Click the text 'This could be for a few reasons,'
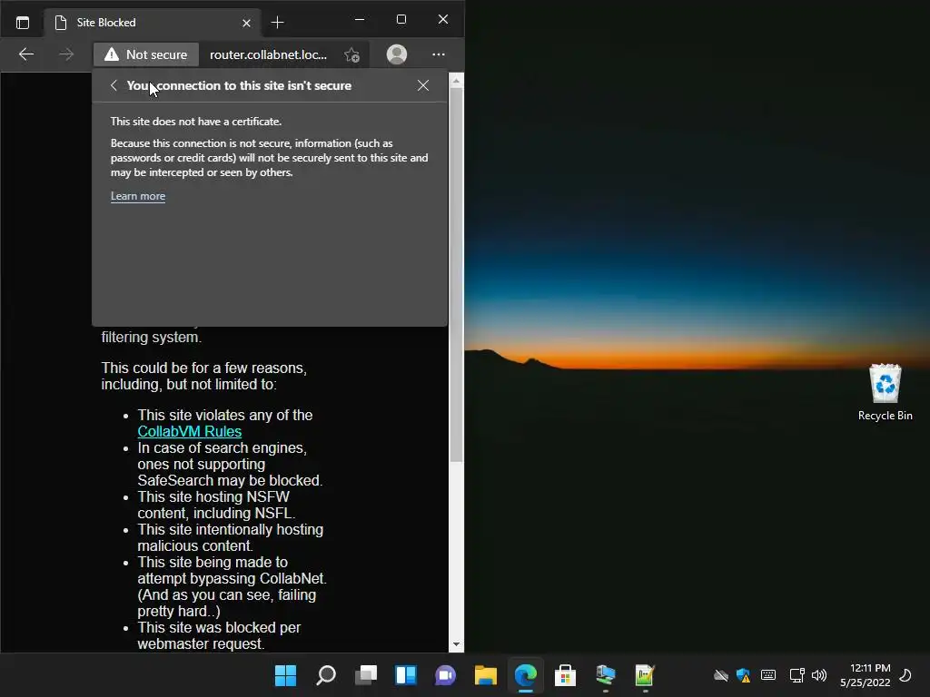The image size is (930, 697). pos(204,368)
